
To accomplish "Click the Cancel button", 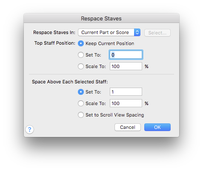I will 128,127.
